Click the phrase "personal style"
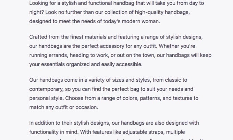233x140 pixels. [x=46, y=98]
